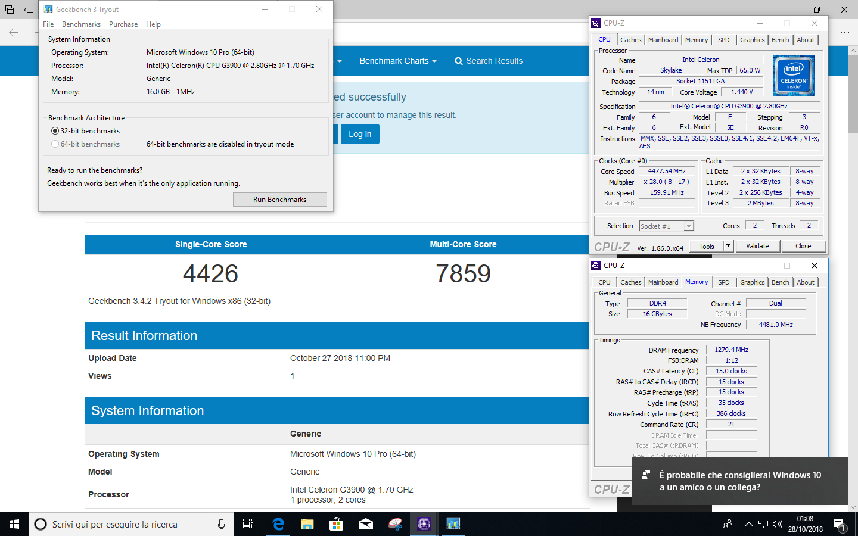This screenshot has height=536, width=858.
Task: Open the network icon in system tray
Action: pyautogui.click(x=763, y=524)
